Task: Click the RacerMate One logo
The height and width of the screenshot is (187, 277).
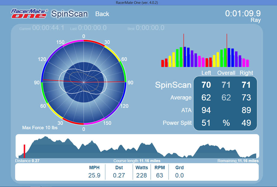Action: [x=29, y=14]
